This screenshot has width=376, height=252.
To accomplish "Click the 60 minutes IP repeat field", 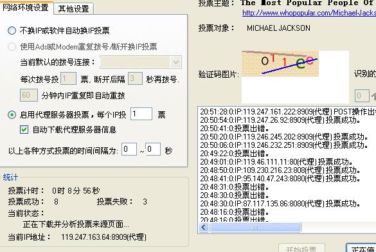I will click(29, 95).
